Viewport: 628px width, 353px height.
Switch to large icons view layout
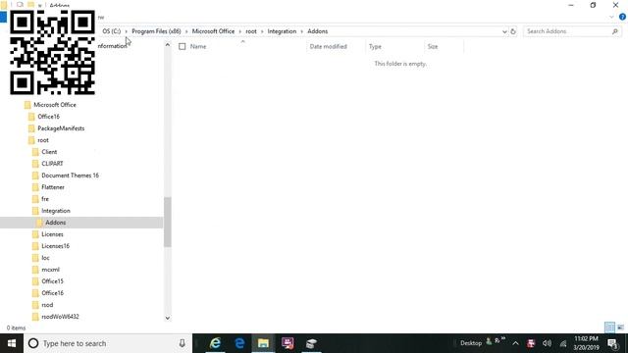tap(620, 328)
